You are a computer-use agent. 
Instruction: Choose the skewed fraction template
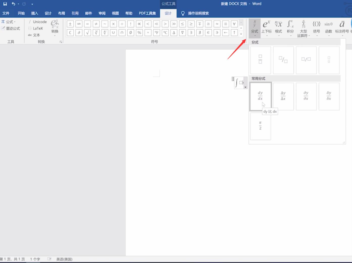[x=283, y=60]
